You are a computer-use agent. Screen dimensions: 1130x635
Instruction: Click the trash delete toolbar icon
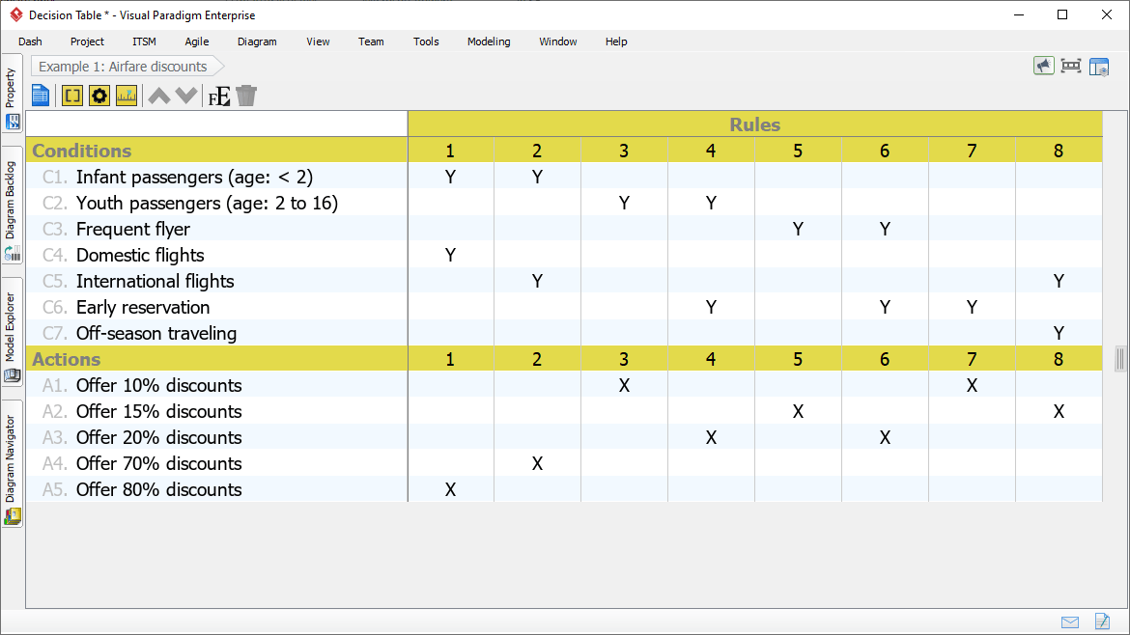pos(246,95)
